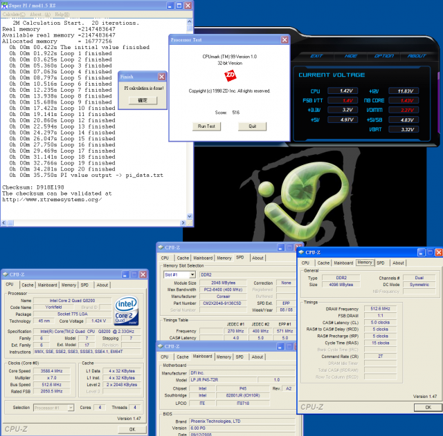Select Cache tab in SPD CPU-Z window
This screenshot has height=436, width=443.
(x=183, y=258)
